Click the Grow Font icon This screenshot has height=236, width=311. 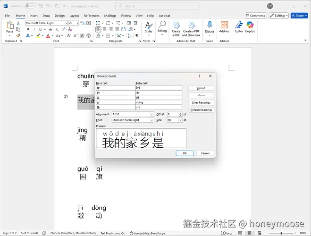(x=69, y=36)
